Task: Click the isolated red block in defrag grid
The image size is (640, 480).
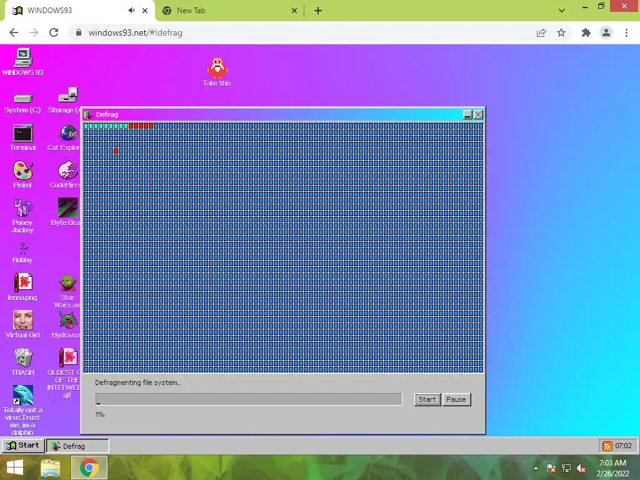Action: 116,151
